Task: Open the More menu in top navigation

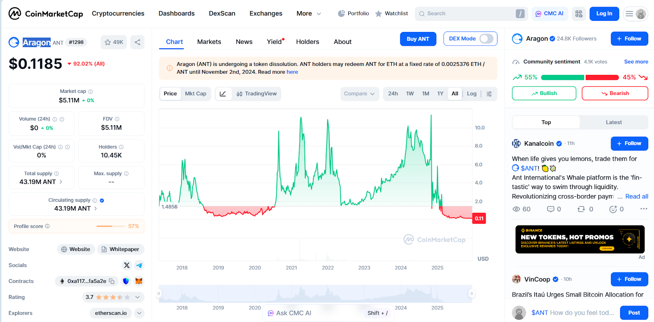Action: pyautogui.click(x=309, y=14)
